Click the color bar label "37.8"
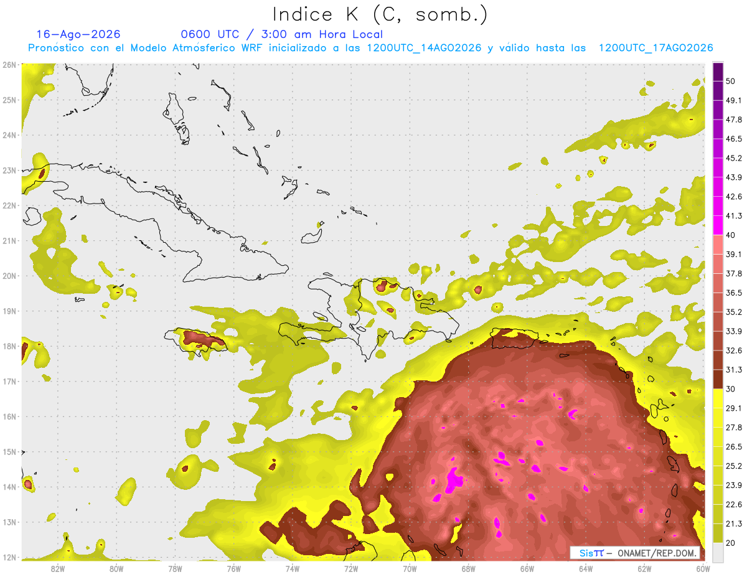The width and height of the screenshot is (747, 577). click(x=734, y=273)
